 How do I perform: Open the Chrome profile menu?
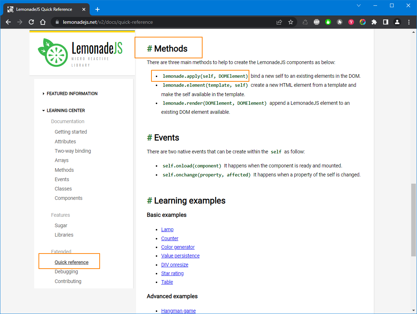(397, 22)
